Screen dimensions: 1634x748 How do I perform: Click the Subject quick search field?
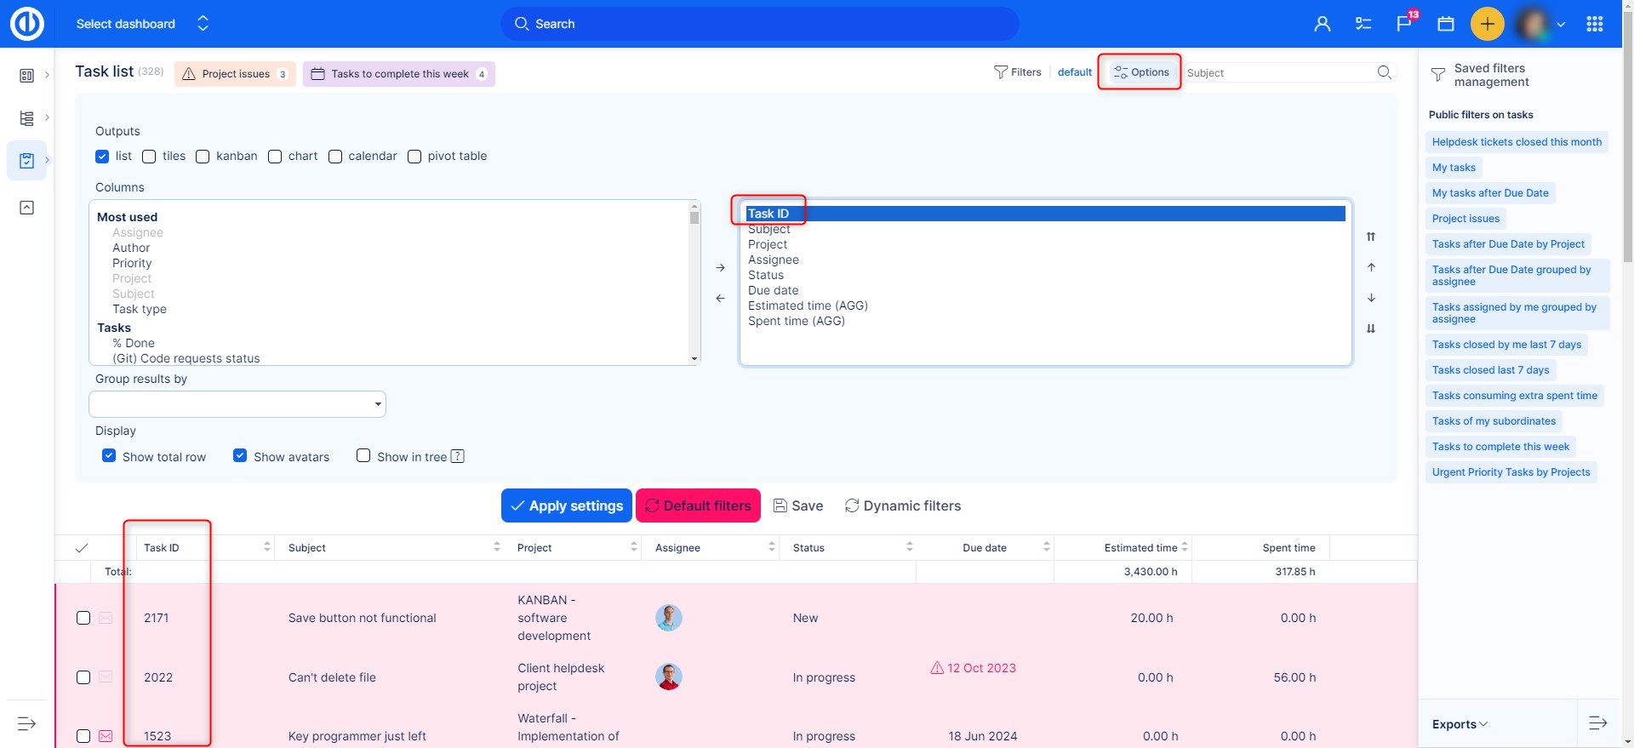tap(1277, 73)
